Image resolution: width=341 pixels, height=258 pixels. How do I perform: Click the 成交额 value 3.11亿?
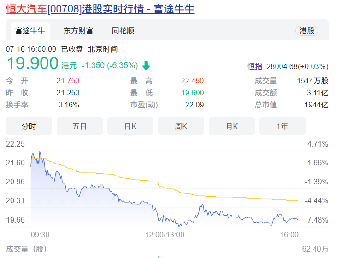[x=317, y=93]
